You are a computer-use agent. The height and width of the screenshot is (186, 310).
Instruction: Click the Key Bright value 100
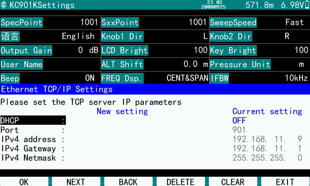click(301, 50)
